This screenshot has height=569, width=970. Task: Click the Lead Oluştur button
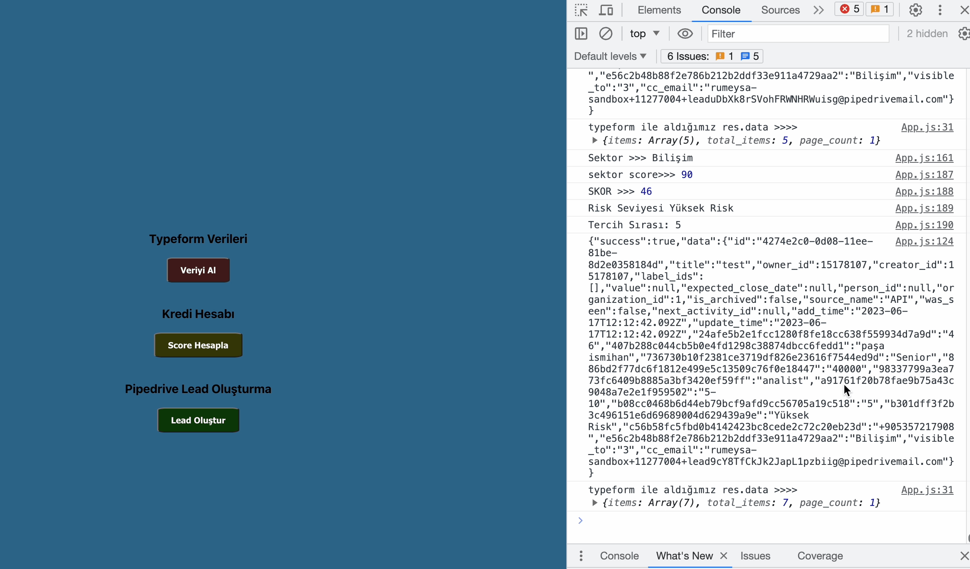[x=198, y=420]
